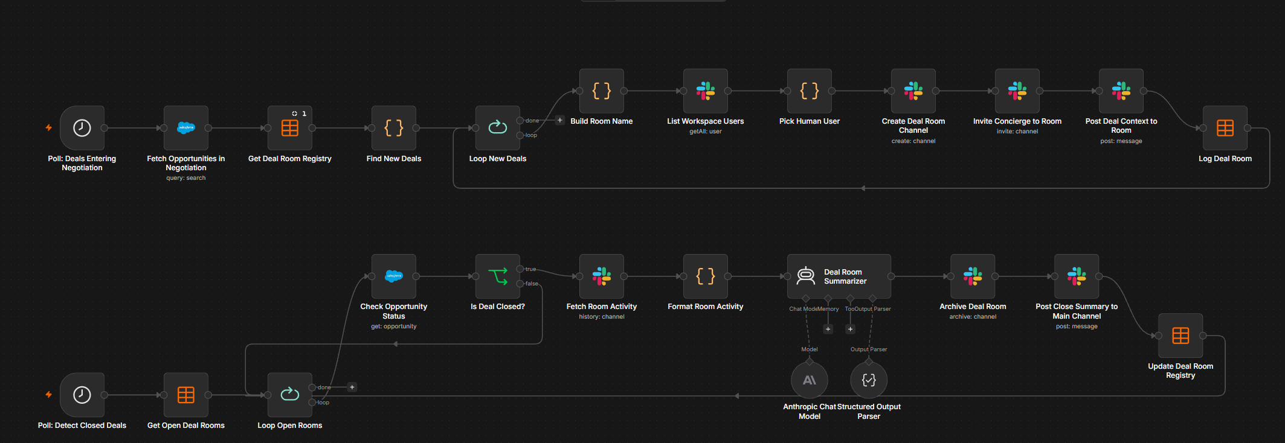Select the Update Deal Room Registry node
1285x443 pixels.
pos(1180,336)
